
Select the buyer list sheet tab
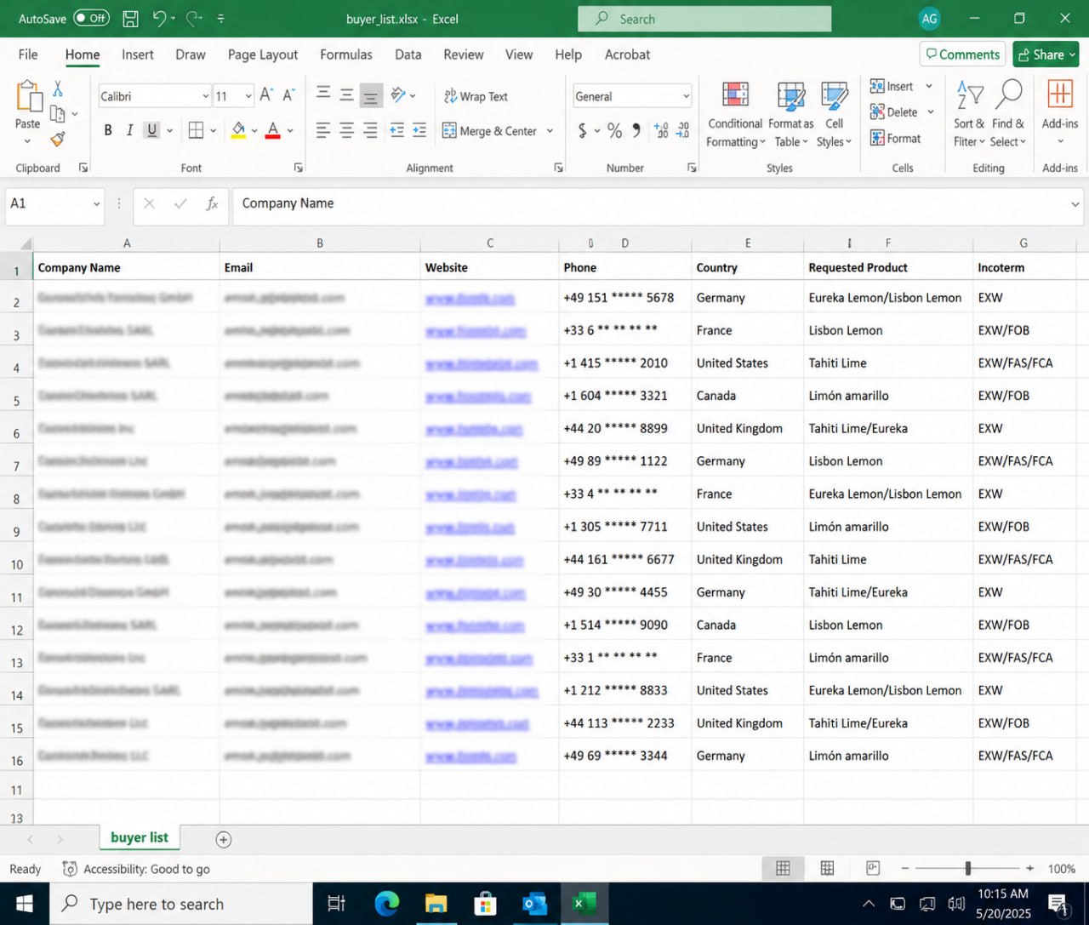click(140, 837)
